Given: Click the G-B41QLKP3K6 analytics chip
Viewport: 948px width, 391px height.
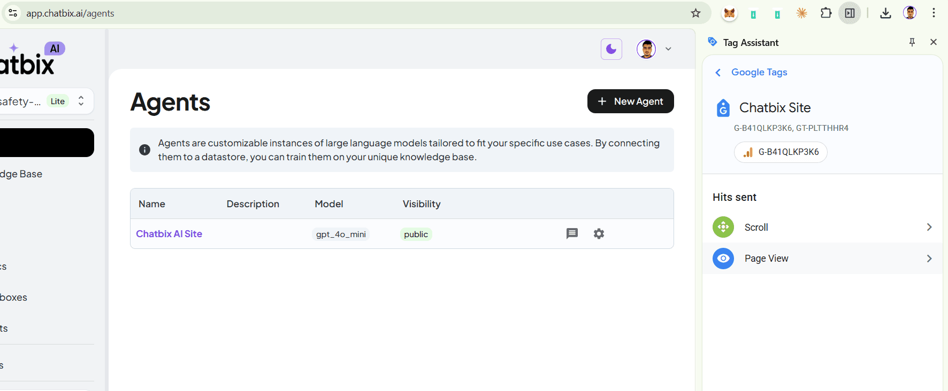Looking at the screenshot, I should pos(781,152).
